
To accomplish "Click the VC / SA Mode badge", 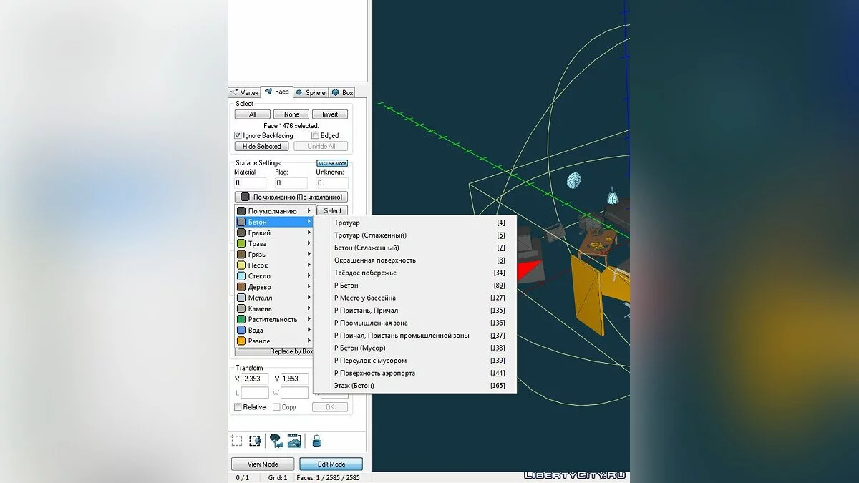I will [331, 163].
